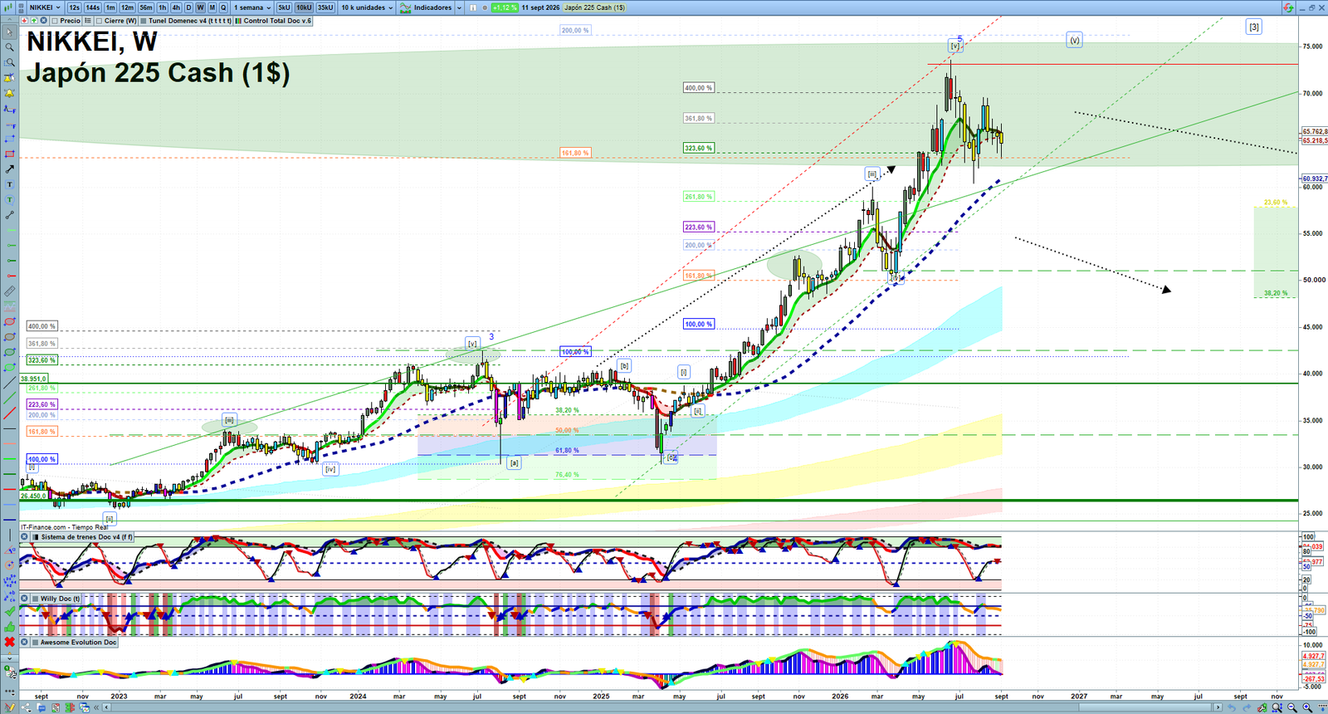
Task: Select the boxed T text tool
Action: point(9,184)
